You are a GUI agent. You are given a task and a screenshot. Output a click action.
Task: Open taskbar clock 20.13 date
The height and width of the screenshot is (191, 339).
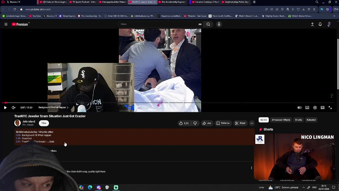pyautogui.click(x=324, y=188)
